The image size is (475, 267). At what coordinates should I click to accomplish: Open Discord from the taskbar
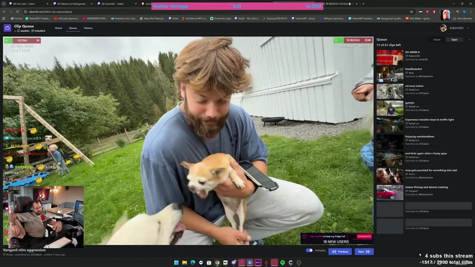pos(233,263)
